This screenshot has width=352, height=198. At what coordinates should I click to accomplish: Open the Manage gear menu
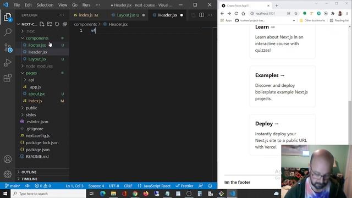pos(8,174)
